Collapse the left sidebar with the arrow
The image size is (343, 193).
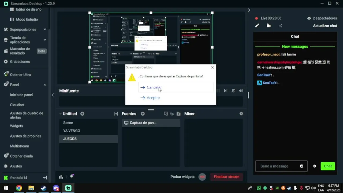(x=53, y=95)
